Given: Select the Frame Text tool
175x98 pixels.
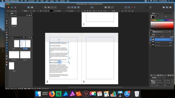Looking at the screenshot, I should (7, 56).
